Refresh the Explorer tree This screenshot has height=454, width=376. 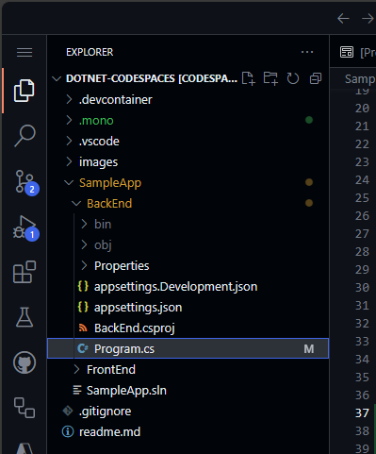[x=293, y=78]
